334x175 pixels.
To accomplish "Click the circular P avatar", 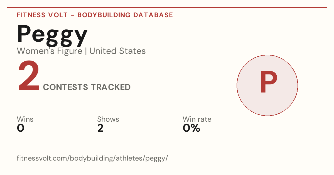I will [267, 85].
